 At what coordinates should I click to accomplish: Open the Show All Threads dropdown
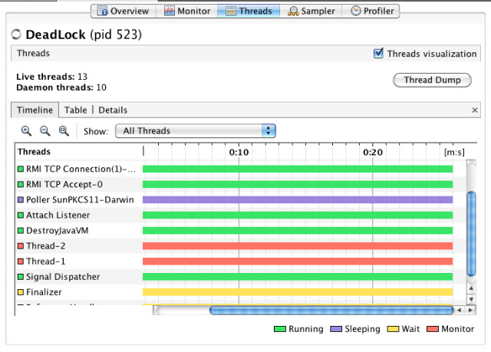click(x=196, y=131)
